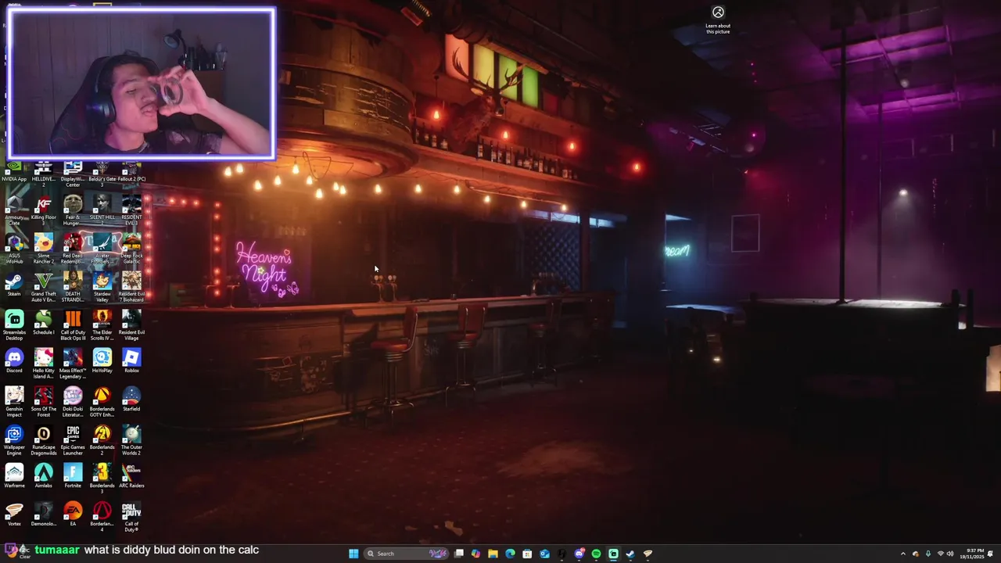Switch to Spotify in the taskbar
Viewport: 1001px width, 563px height.
point(596,554)
